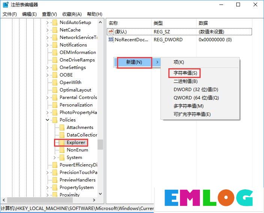This screenshot has width=264, height=213.
Task: Click the OptimalLayout folder icon
Action: tap(55, 90)
